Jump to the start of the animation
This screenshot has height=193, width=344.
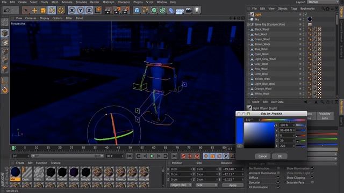(x=130, y=156)
